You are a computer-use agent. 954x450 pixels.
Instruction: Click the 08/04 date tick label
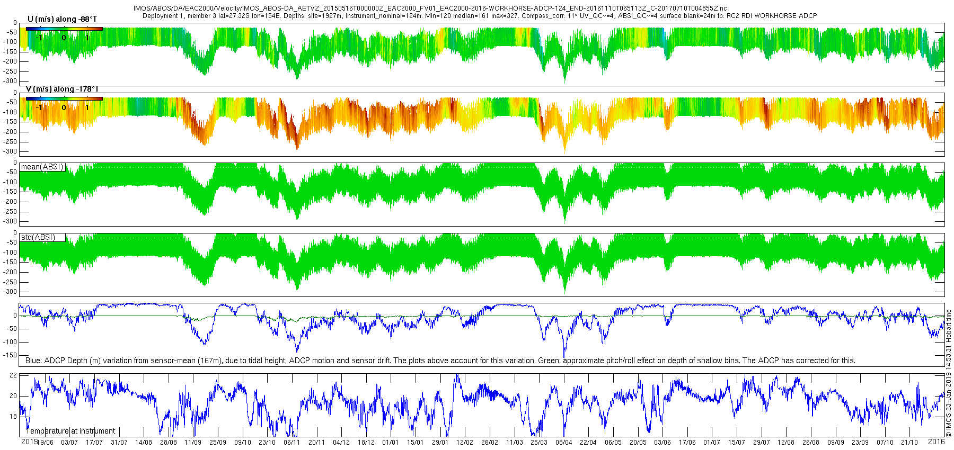[x=563, y=443]
